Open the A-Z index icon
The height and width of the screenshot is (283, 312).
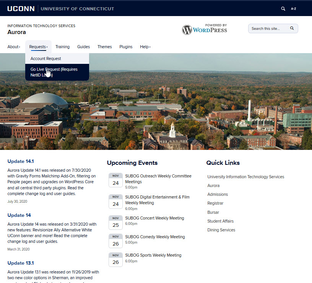click(293, 8)
